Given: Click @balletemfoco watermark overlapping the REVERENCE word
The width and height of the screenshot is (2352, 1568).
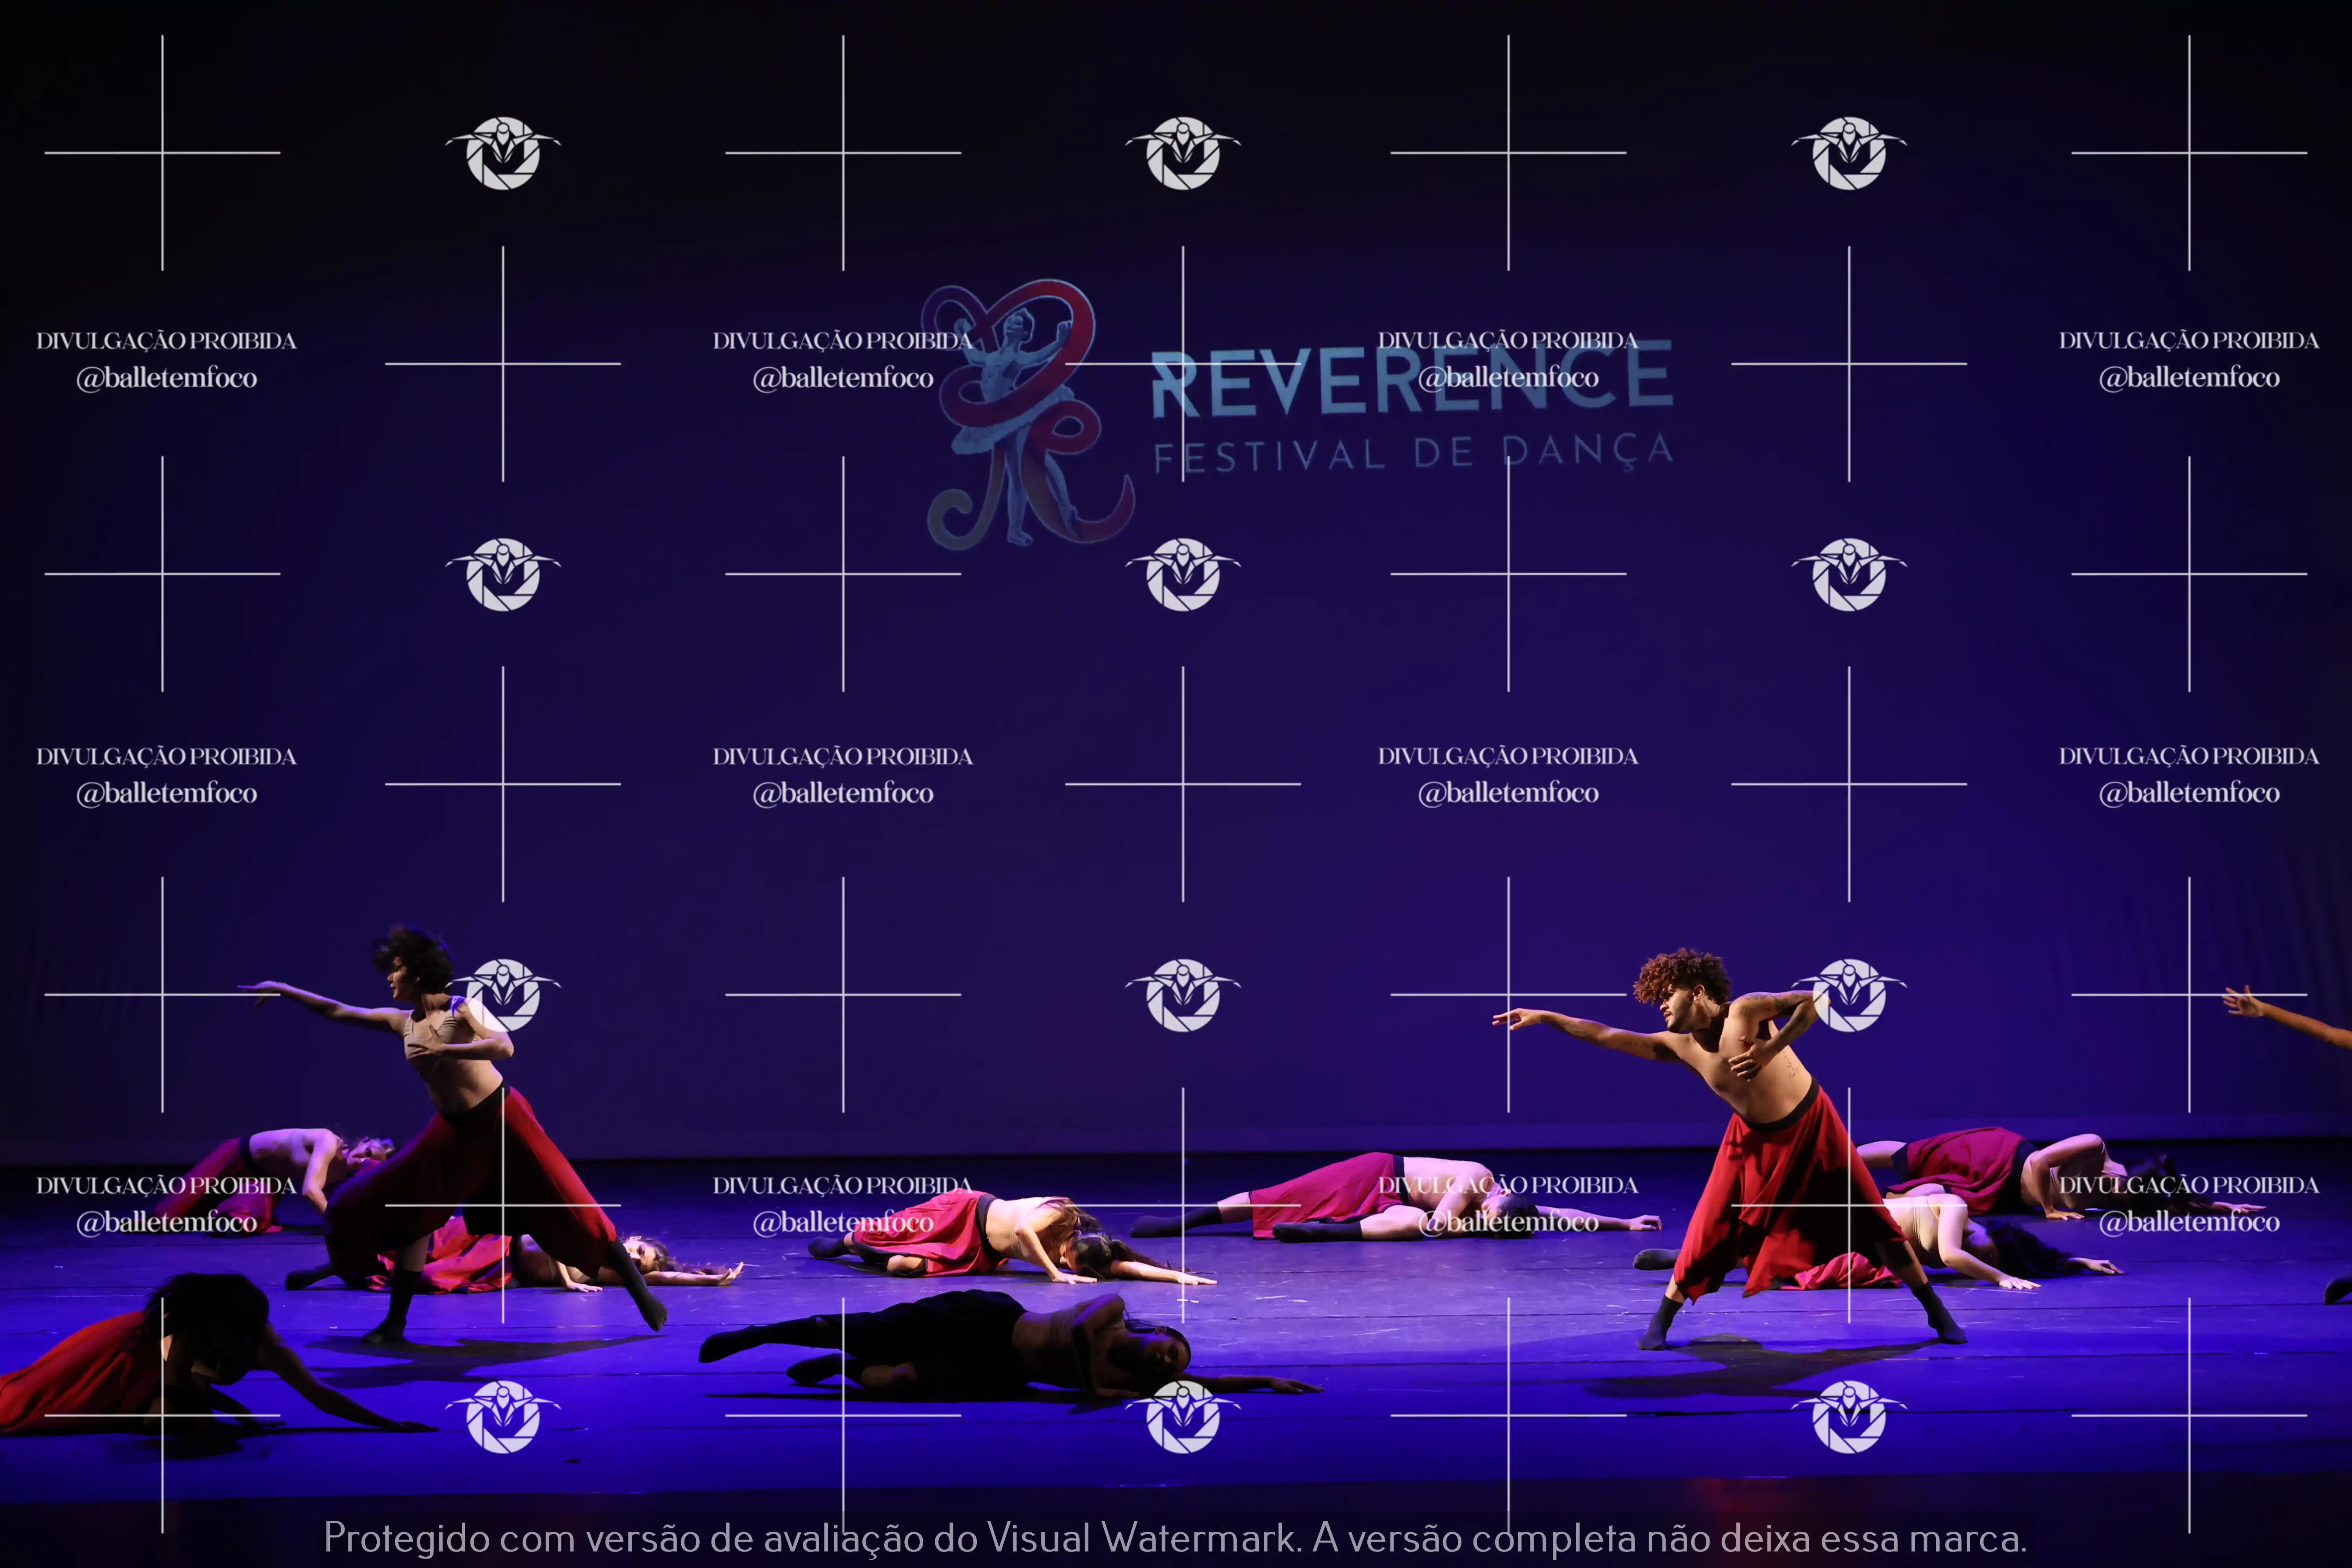Looking at the screenshot, I should click(1508, 378).
